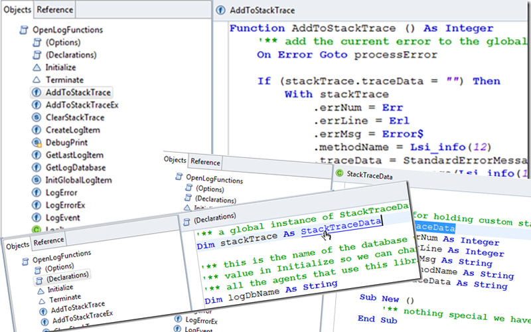
Task: Open the Objects tab in top window
Action: point(17,9)
